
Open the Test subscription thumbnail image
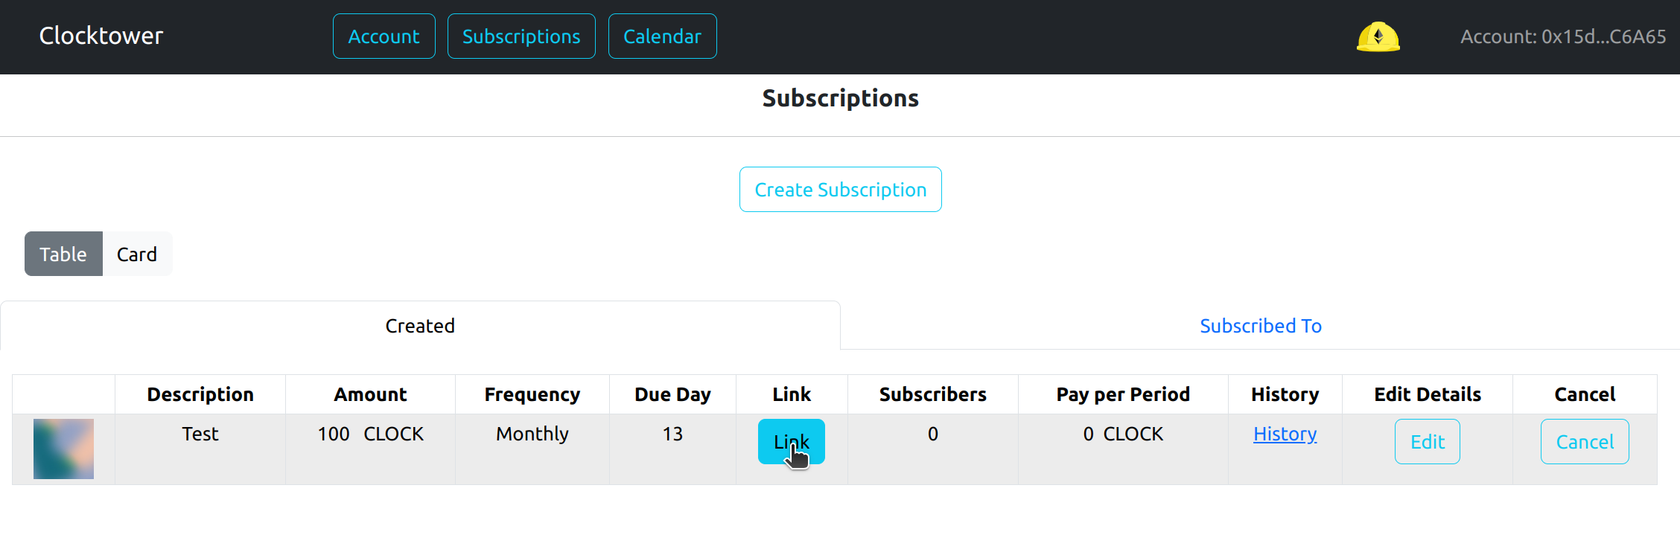(63, 449)
